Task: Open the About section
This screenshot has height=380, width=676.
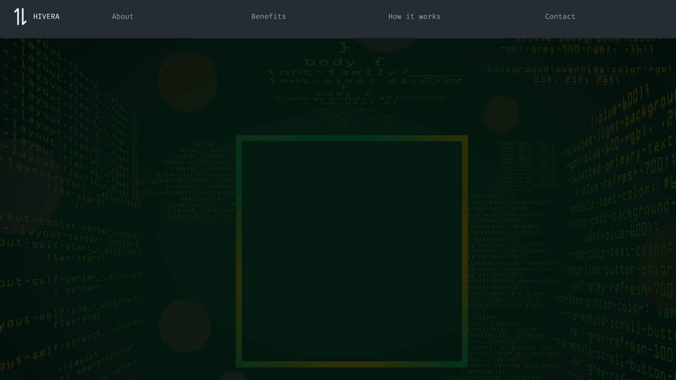Action: [123, 16]
